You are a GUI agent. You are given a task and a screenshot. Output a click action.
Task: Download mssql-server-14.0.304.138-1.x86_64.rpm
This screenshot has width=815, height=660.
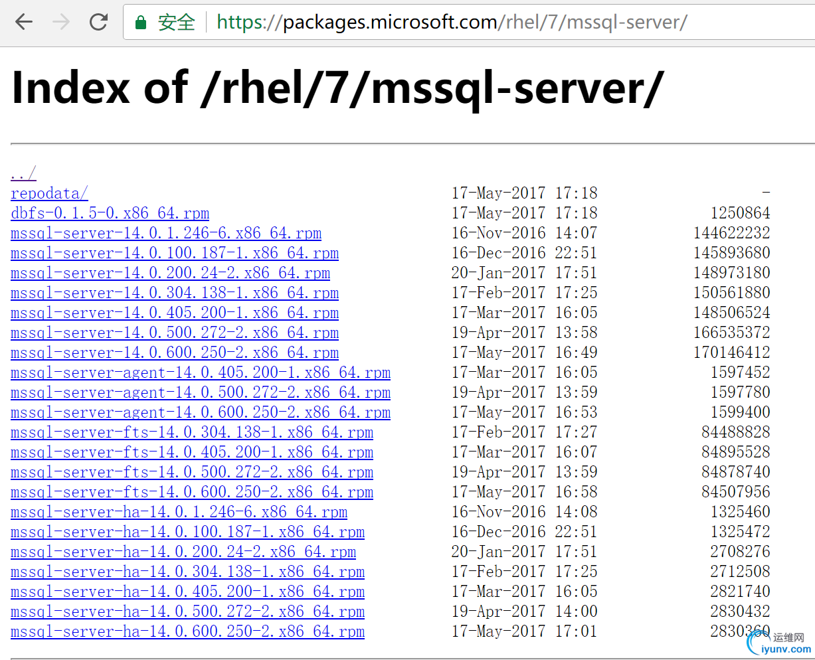175,293
